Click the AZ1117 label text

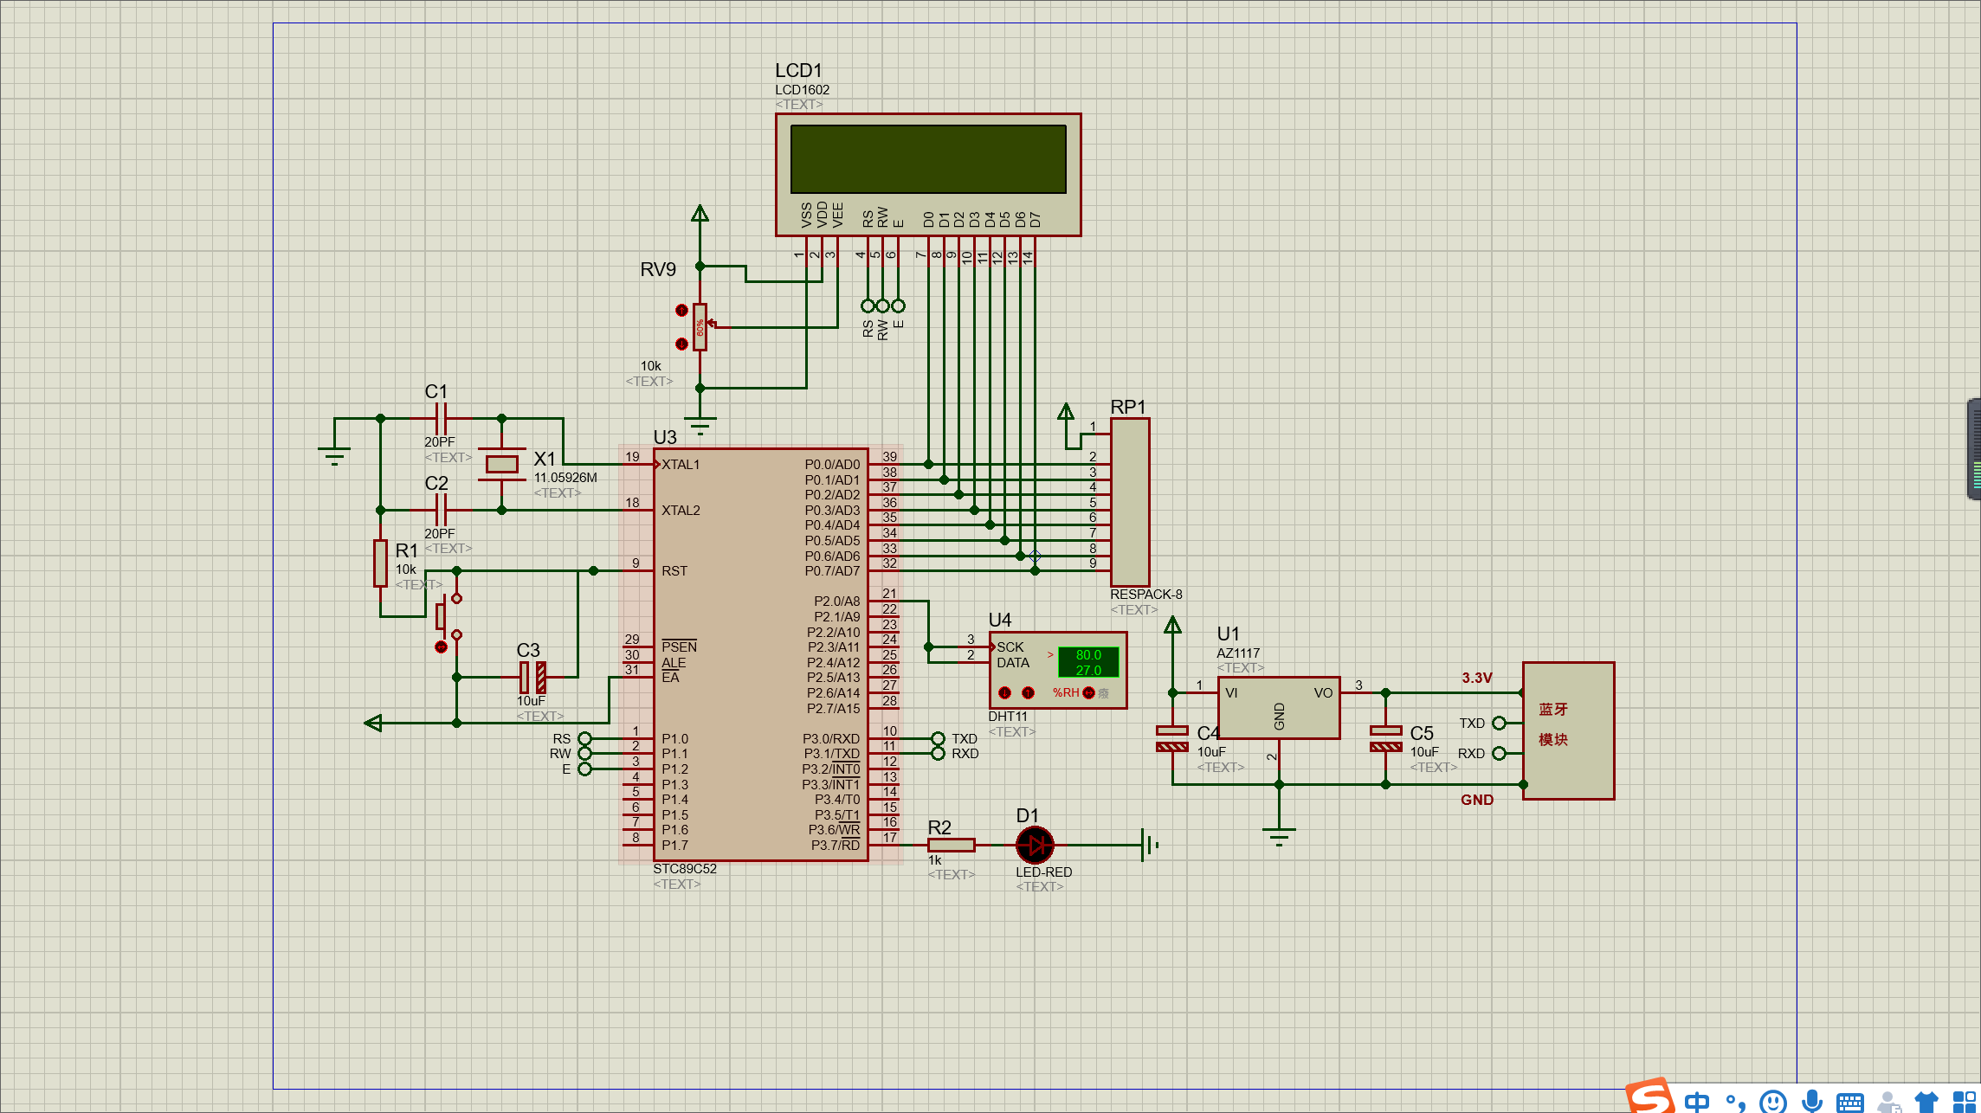[x=1238, y=653]
